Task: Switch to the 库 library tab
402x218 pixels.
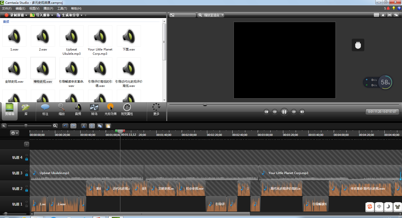Action: coord(26,110)
